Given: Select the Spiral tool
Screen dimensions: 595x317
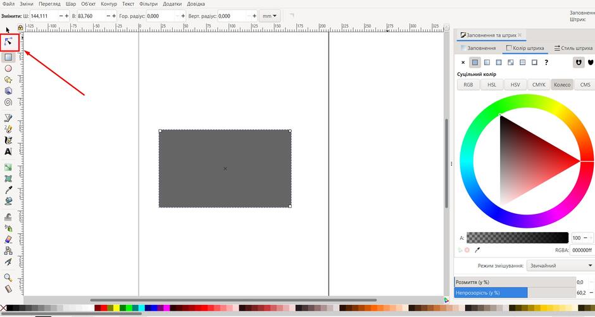Looking at the screenshot, I should tap(8, 103).
